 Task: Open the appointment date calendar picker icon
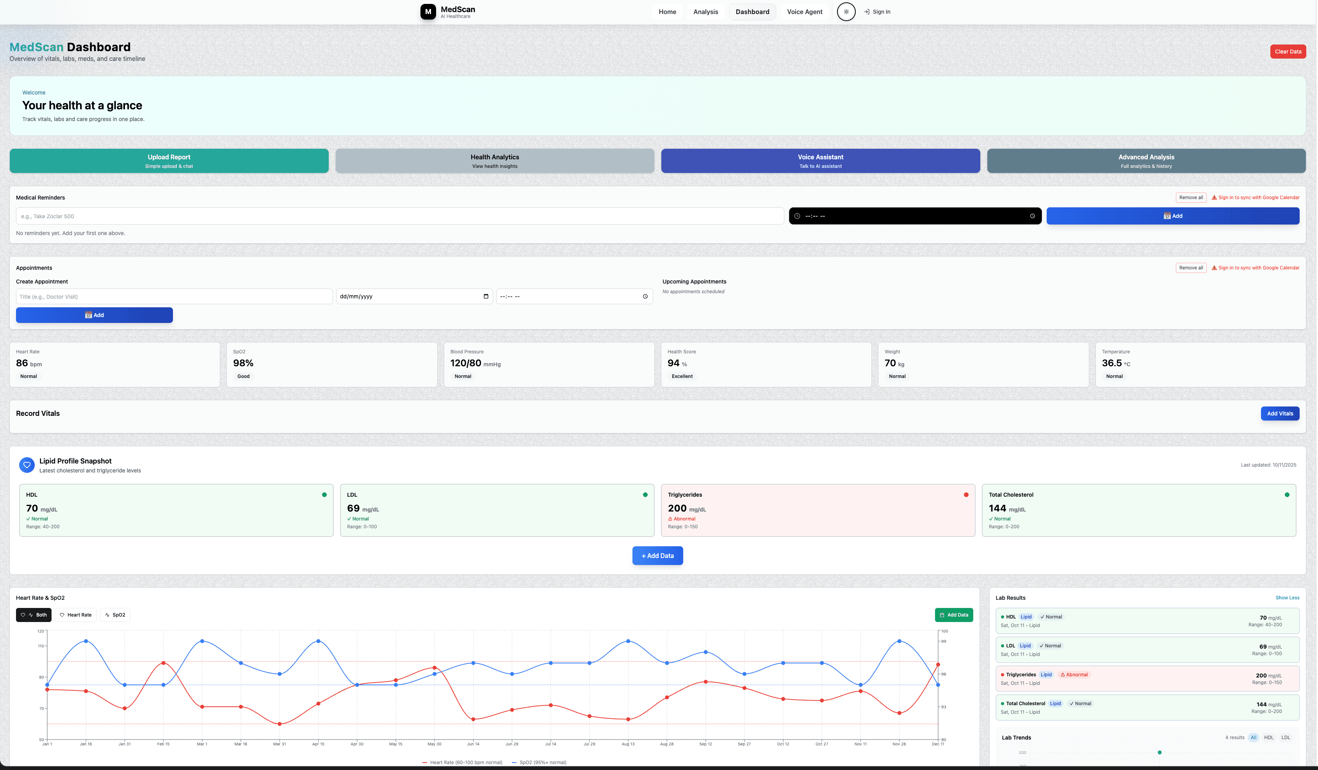486,297
